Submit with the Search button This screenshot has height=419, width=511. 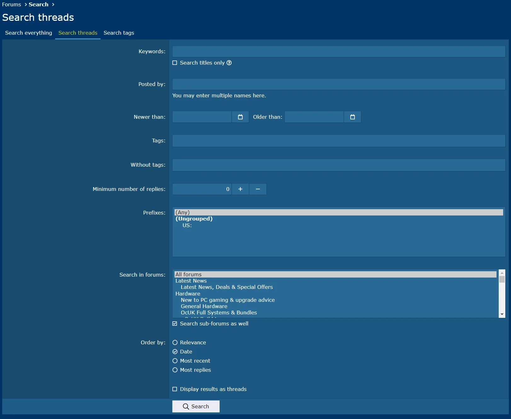click(196, 406)
